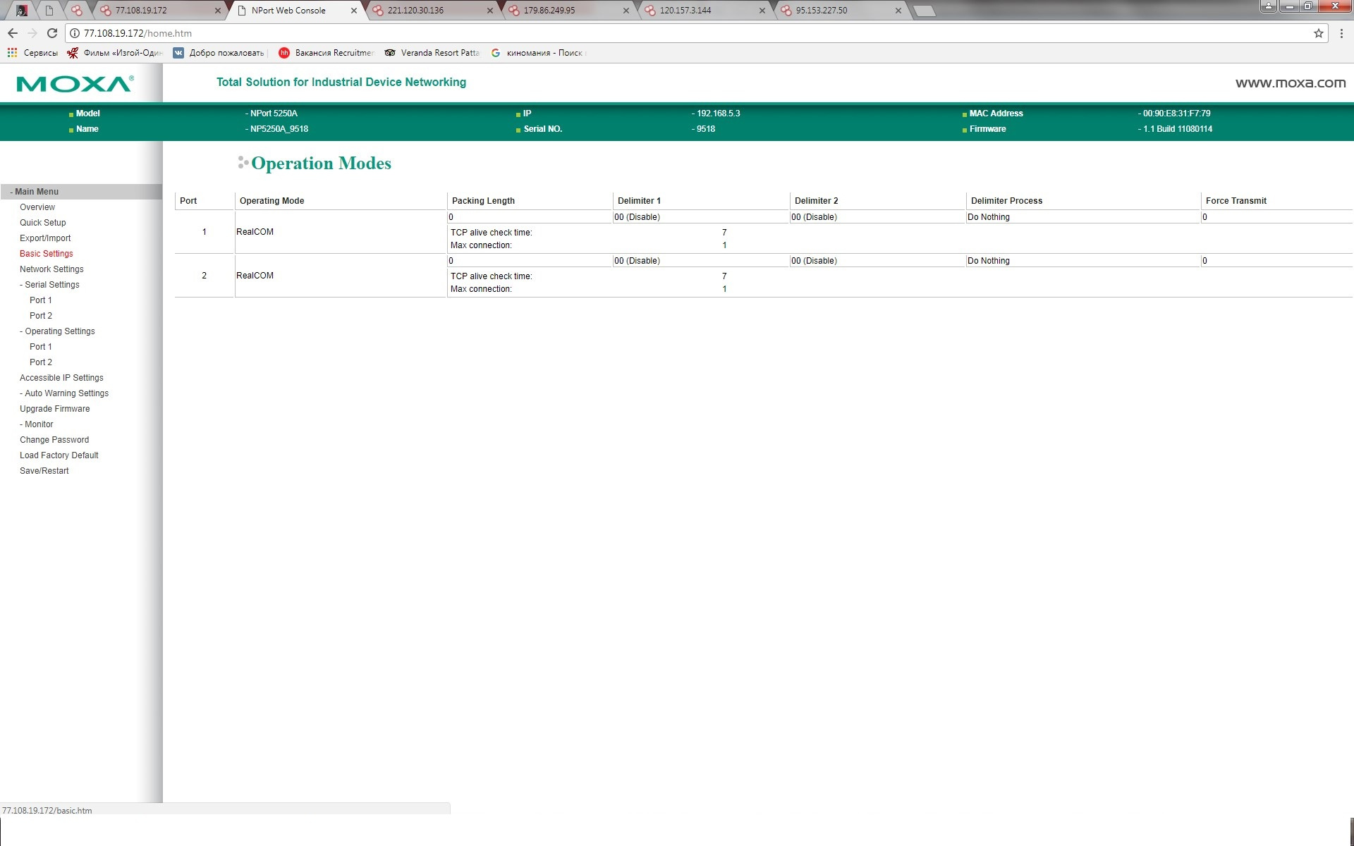Click the Accessible IP Settings icon

(61, 377)
